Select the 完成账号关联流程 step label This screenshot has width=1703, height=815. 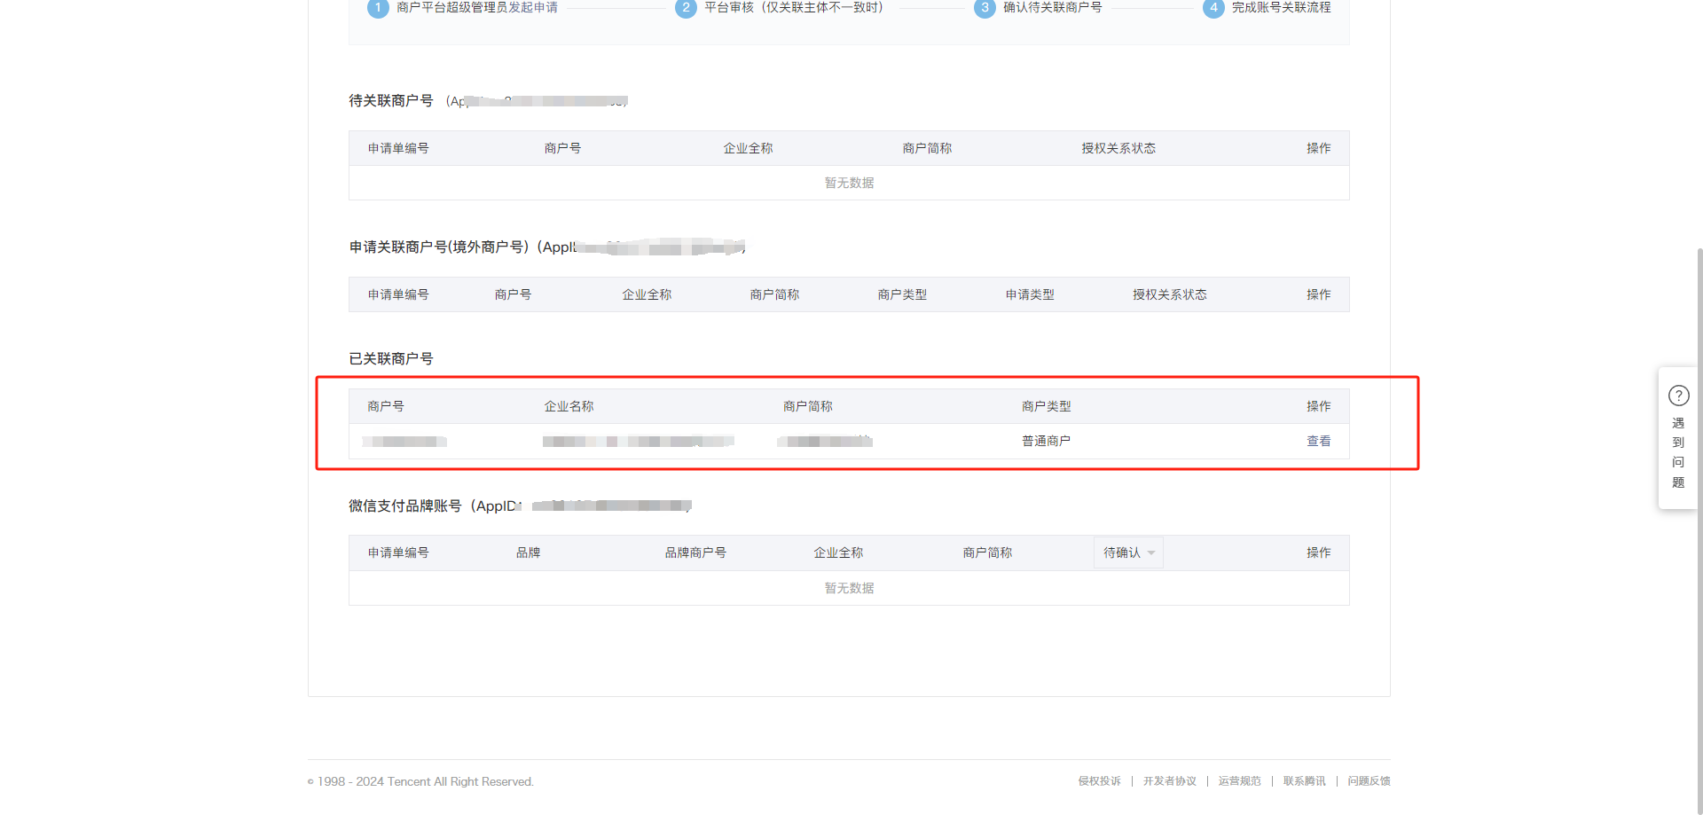[x=1281, y=7]
